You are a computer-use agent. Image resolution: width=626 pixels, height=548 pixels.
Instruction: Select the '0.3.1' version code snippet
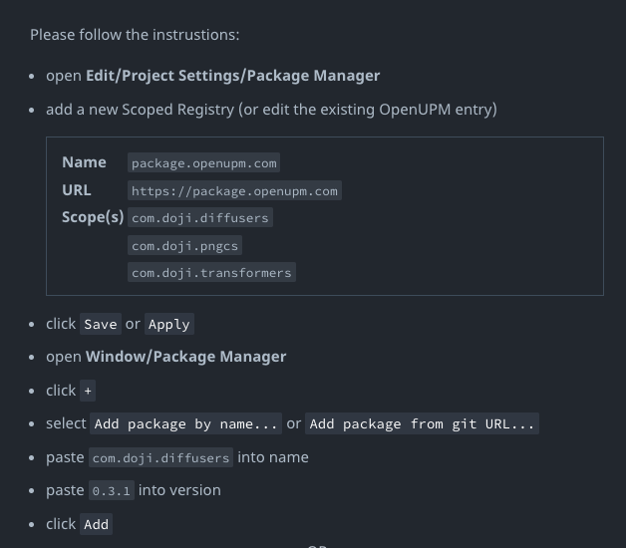point(112,490)
